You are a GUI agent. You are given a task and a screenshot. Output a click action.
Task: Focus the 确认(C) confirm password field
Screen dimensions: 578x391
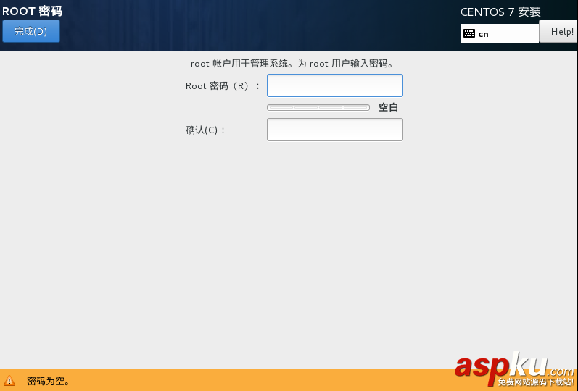pos(335,130)
